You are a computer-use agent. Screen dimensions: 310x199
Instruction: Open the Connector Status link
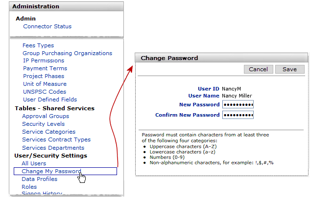47,26
